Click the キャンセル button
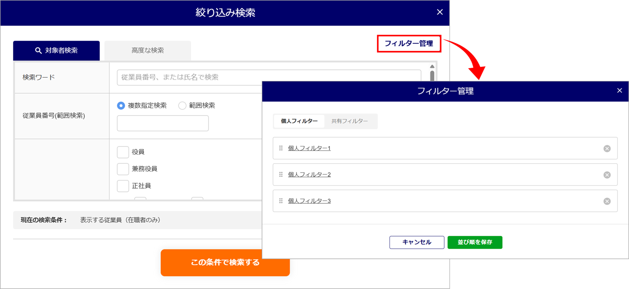The height and width of the screenshot is (289, 629). tap(416, 242)
